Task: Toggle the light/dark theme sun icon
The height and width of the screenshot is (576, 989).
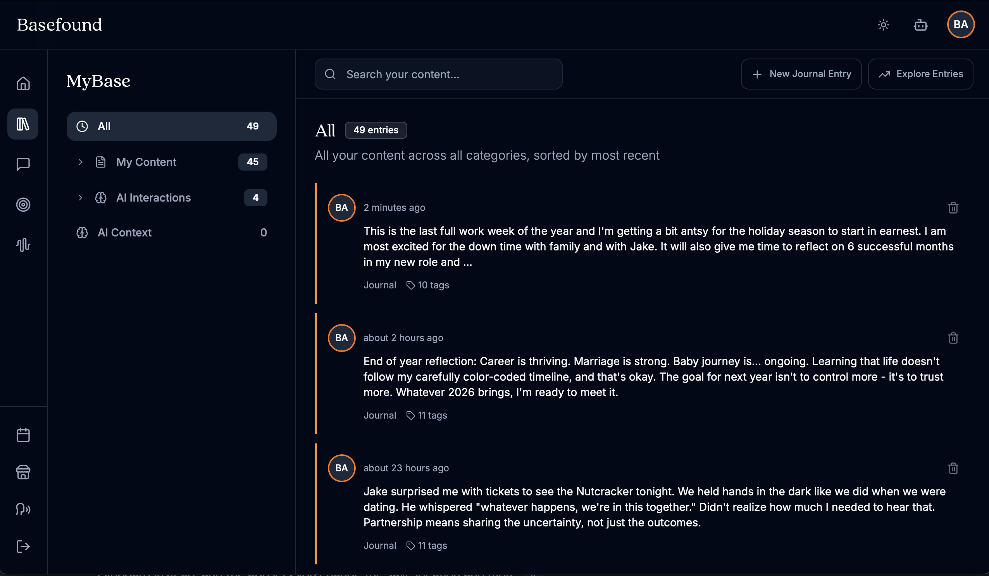Action: 883,25
